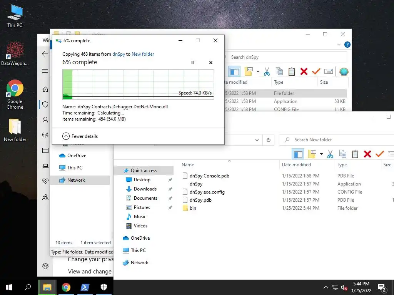Open Music in New folder sidebar
Viewport: 394px width, 295px height.
click(x=140, y=217)
